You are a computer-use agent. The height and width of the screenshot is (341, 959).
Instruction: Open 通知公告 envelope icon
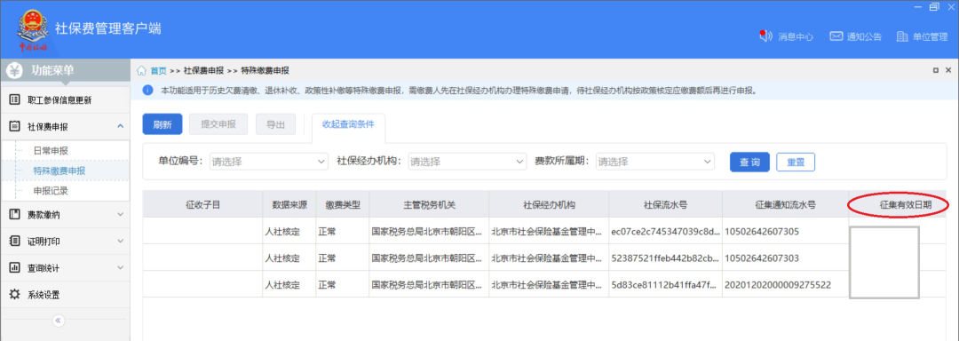coord(836,36)
